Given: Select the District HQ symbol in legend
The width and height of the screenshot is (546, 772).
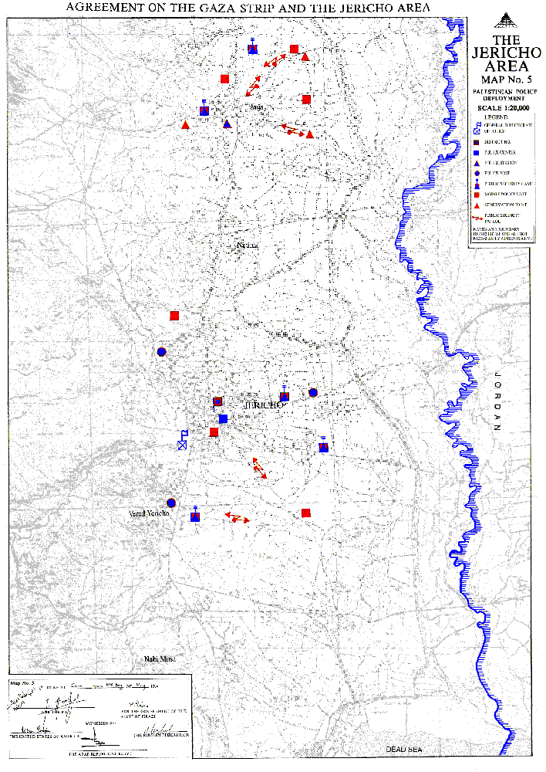Looking at the screenshot, I should coord(476,142).
